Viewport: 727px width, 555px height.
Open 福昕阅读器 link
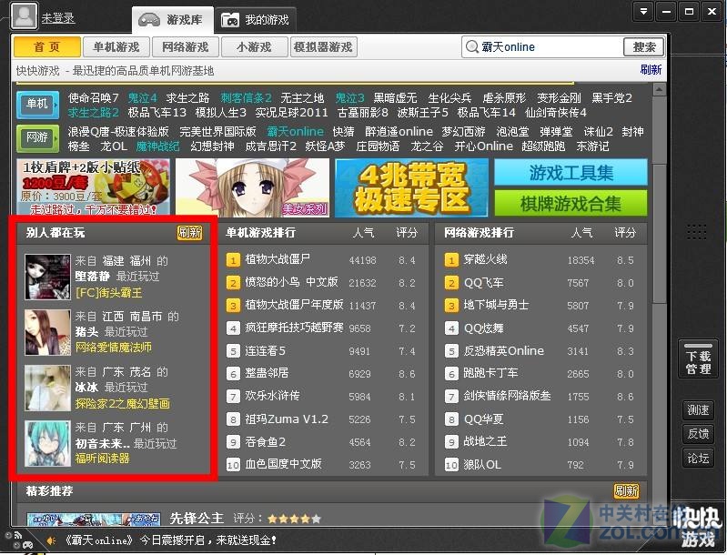click(103, 459)
